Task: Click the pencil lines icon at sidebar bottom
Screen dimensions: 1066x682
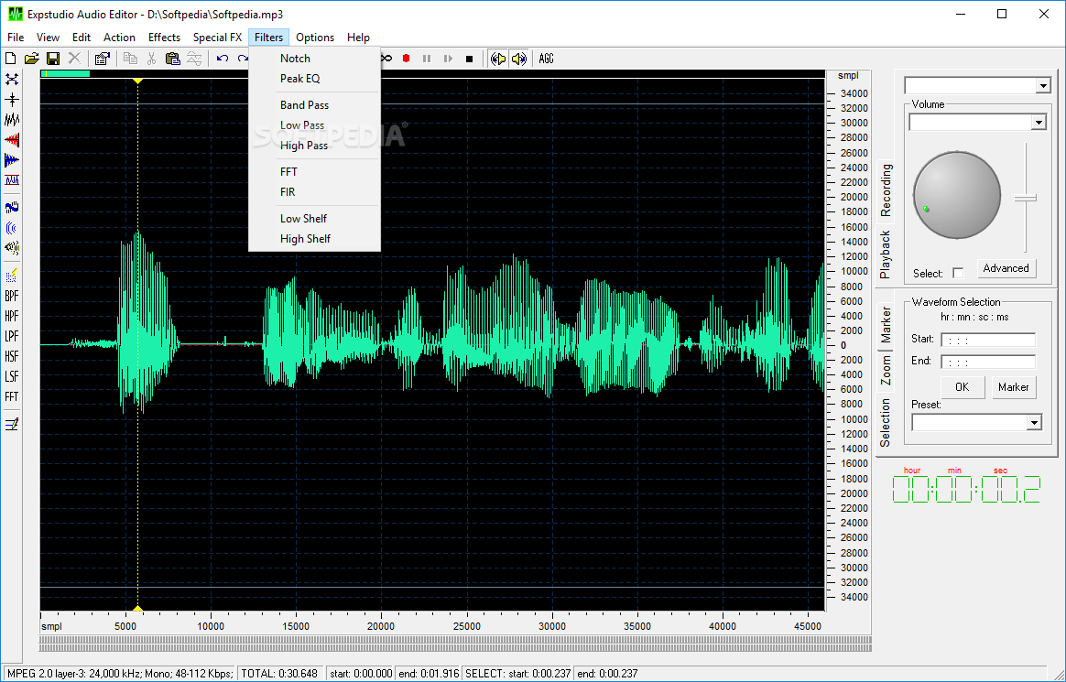Action: (12, 425)
